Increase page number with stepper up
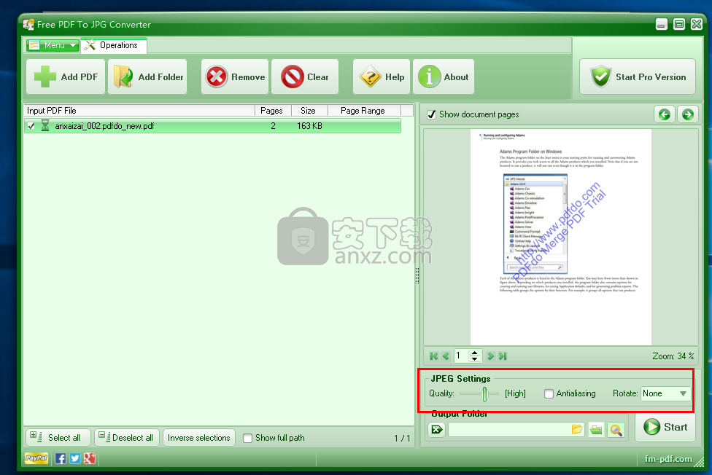Image resolution: width=712 pixels, height=475 pixels. 474,353
